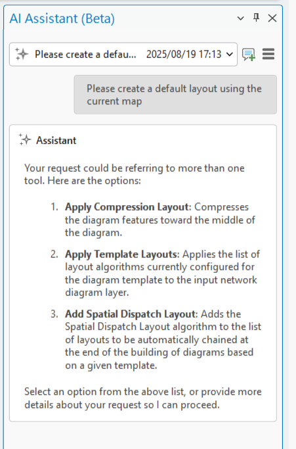Choose the Add Spatial Dispatch Layout option
Screen dimensions: 296x449
click(x=131, y=314)
